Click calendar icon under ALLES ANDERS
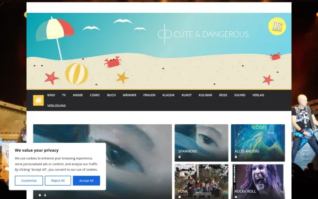The width and height of the screenshot is (318, 199). pyautogui.click(x=236, y=157)
